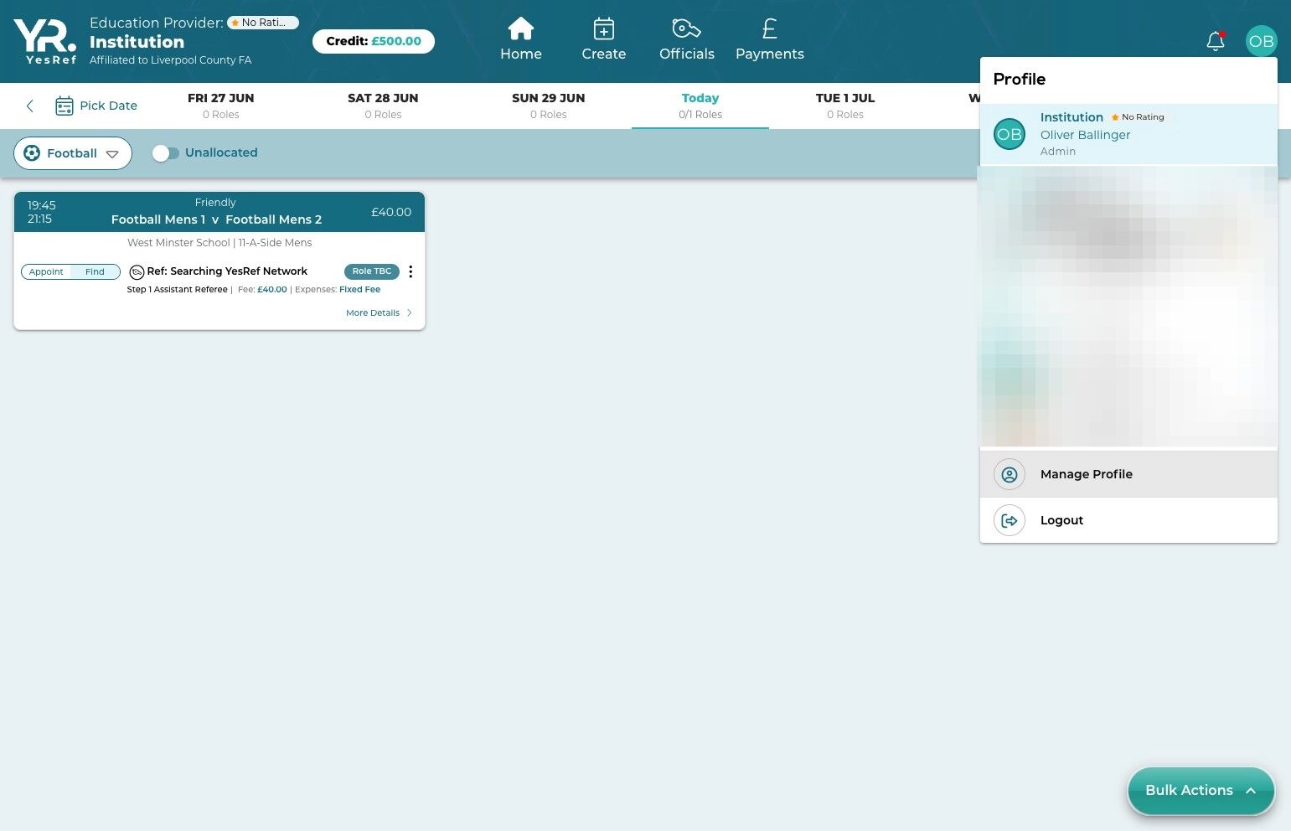1291x831 pixels.
Task: Click Credit £500.00 button
Action: click(x=374, y=41)
